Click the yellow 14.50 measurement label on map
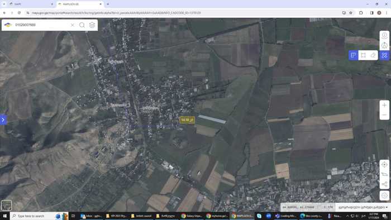 [x=187, y=120]
